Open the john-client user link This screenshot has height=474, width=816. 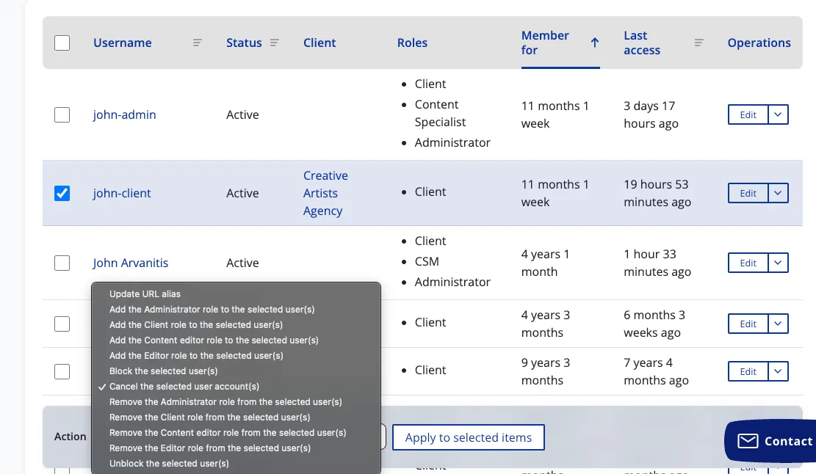[122, 193]
